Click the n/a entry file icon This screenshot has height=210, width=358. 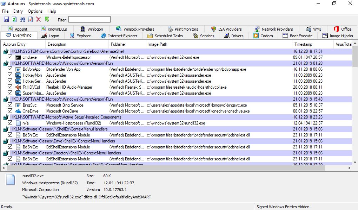click(18, 123)
